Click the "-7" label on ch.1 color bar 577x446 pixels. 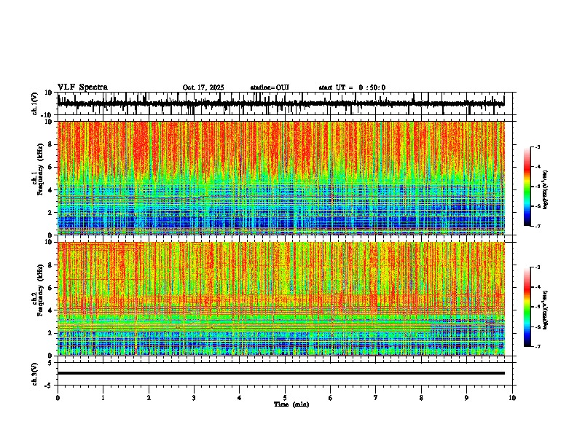coord(537,226)
